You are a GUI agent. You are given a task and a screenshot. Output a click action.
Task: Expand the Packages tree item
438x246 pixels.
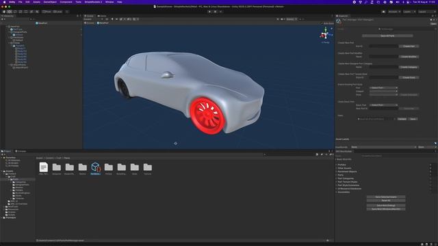1,217
